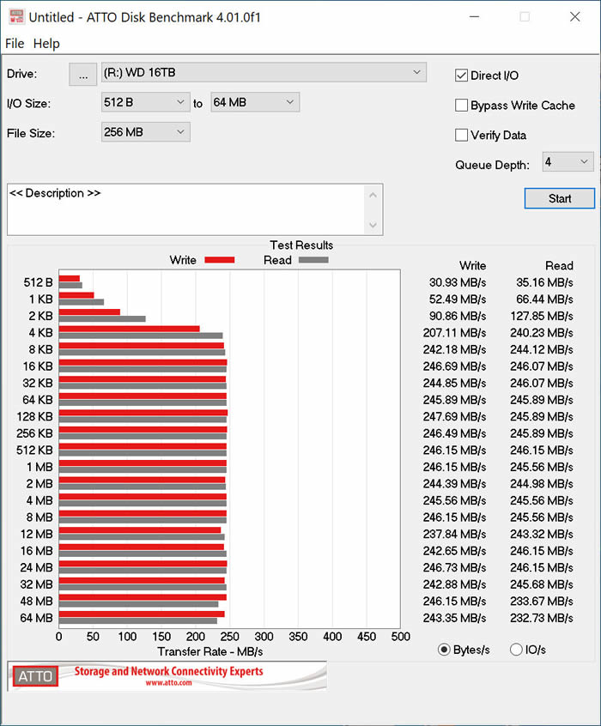Screen dimensions: 601x726
Task: Enable Bypass Write Cache checkbox
Action: pos(461,106)
